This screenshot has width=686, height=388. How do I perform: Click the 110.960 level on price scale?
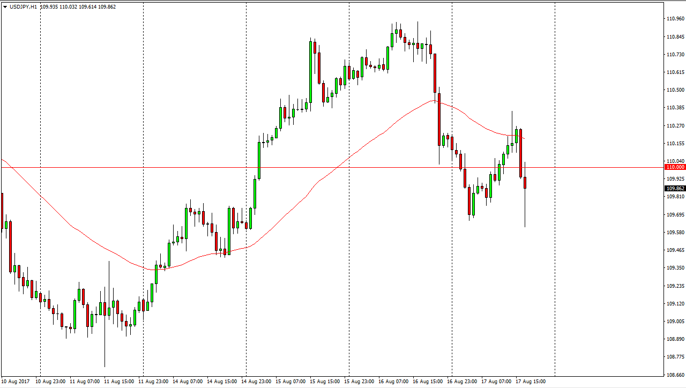[x=675, y=19]
